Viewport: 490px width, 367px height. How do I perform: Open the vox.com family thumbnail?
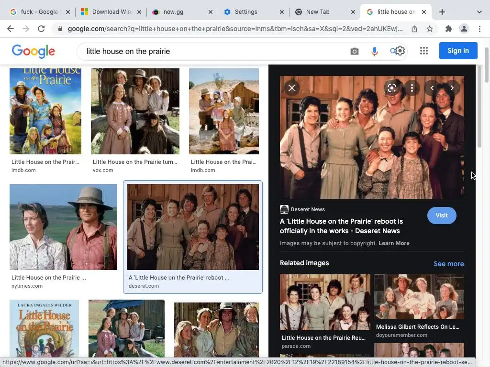(x=135, y=111)
